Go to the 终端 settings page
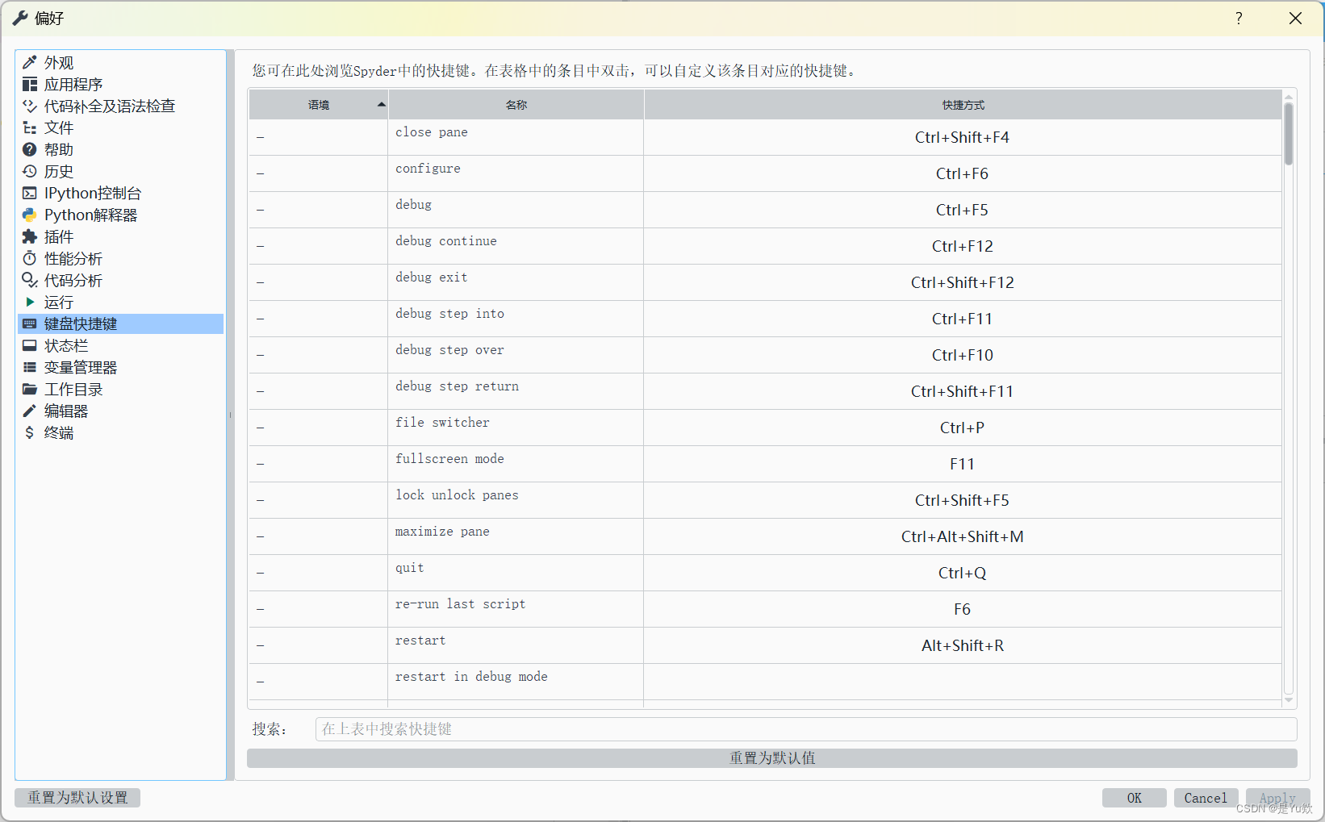The image size is (1325, 822). coord(120,432)
